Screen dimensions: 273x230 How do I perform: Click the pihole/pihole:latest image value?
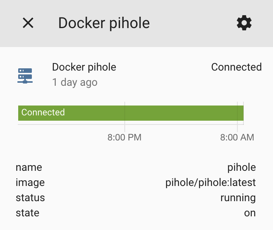coord(210,183)
